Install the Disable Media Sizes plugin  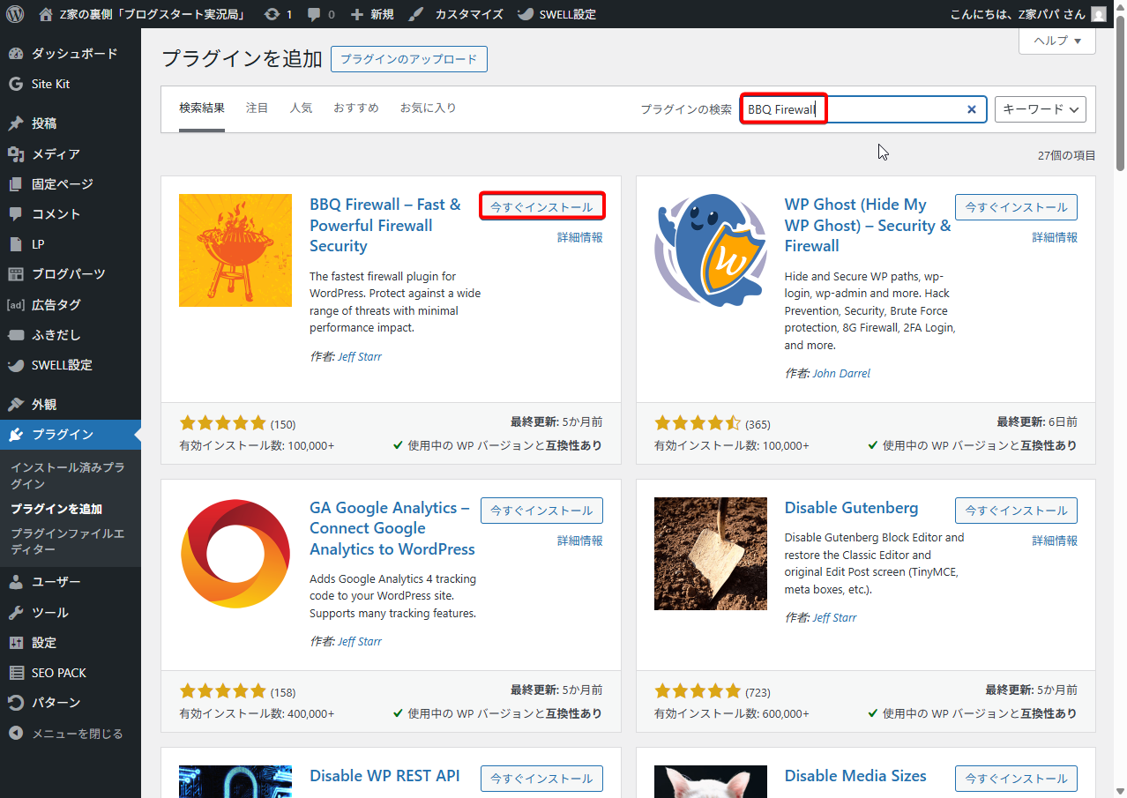(1017, 779)
